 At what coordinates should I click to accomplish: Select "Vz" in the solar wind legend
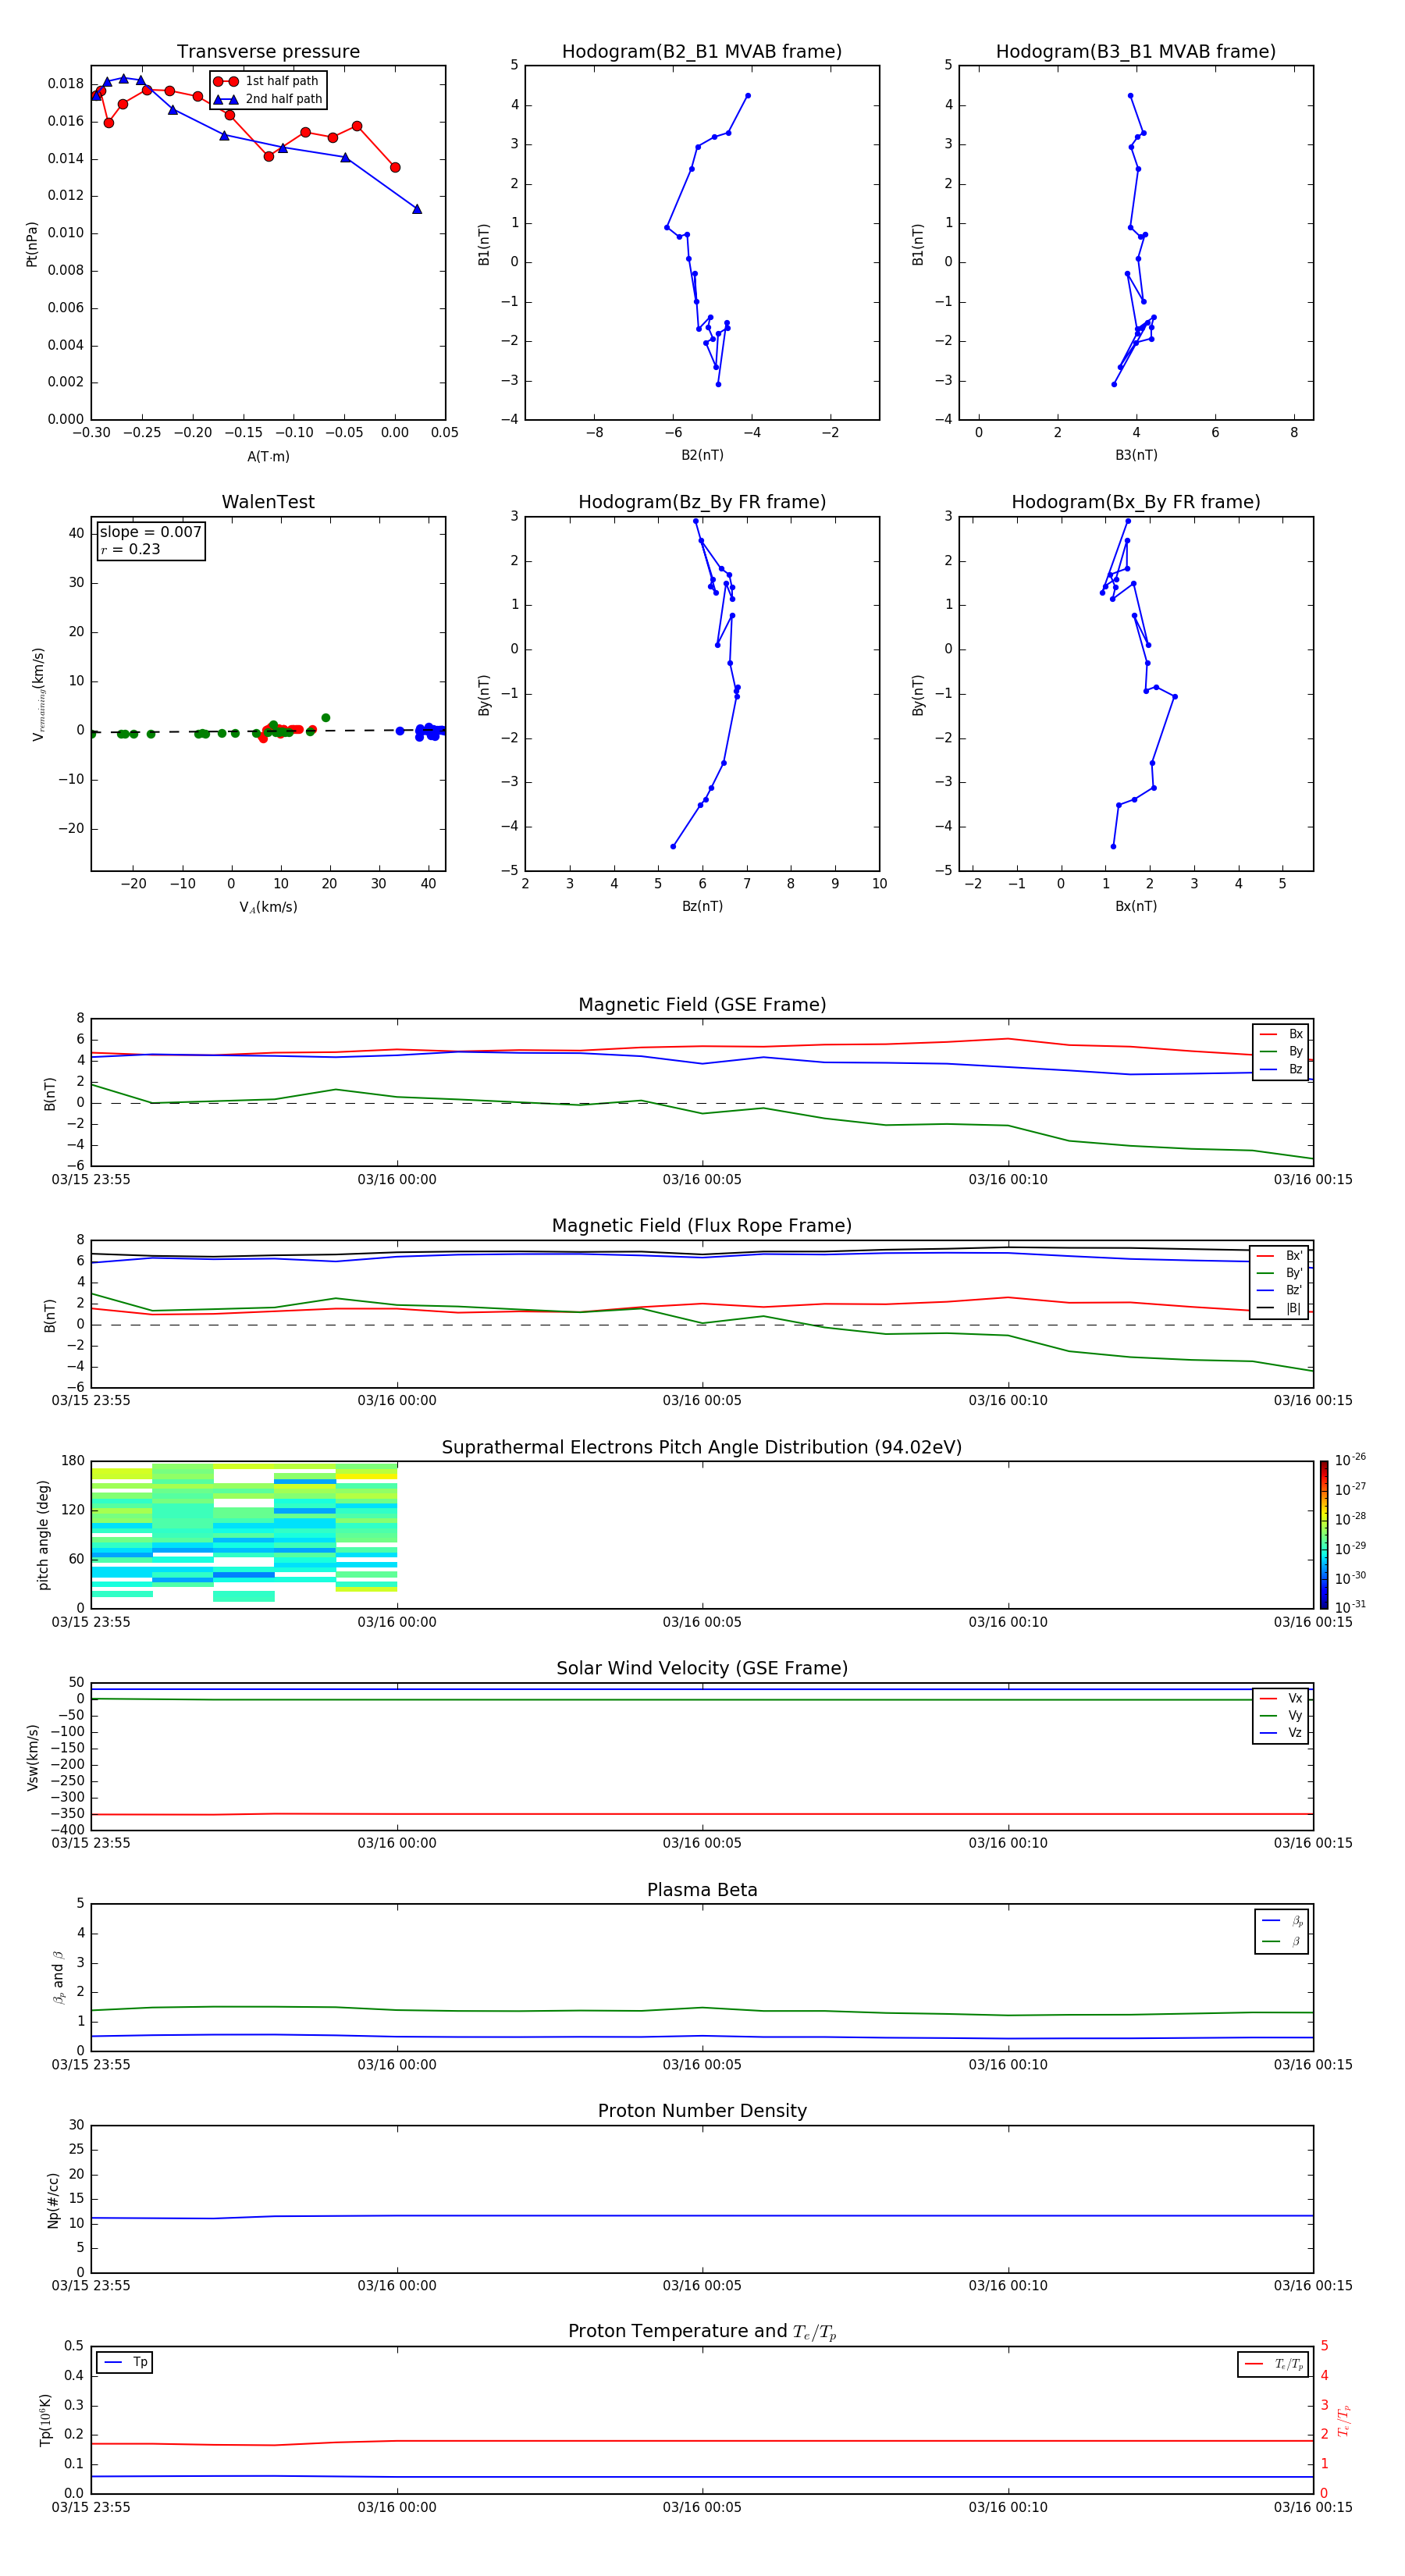coord(1282,1733)
